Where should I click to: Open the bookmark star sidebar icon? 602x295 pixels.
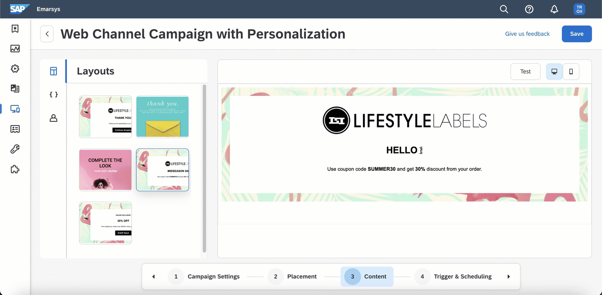[15, 28]
